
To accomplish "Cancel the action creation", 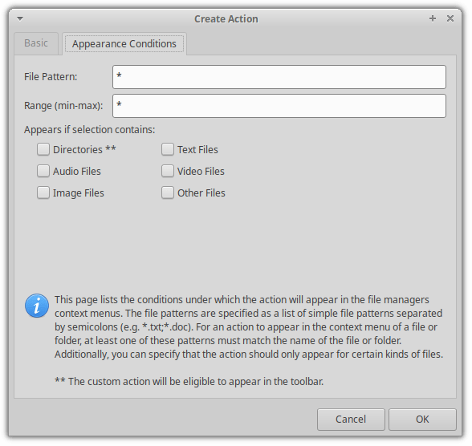I will (x=351, y=420).
